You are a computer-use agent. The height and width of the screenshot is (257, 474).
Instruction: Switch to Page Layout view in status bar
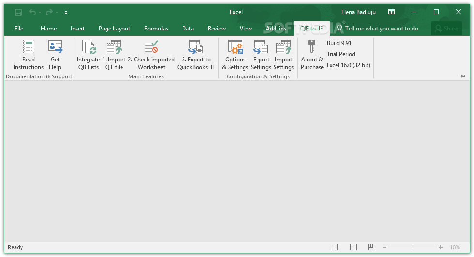(x=353, y=247)
